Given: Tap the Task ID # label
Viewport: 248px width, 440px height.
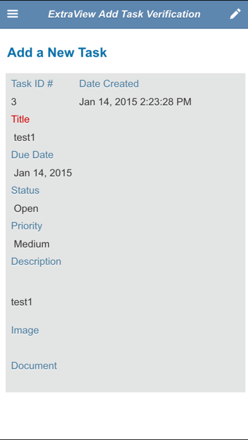Looking at the screenshot, I should coord(32,83).
